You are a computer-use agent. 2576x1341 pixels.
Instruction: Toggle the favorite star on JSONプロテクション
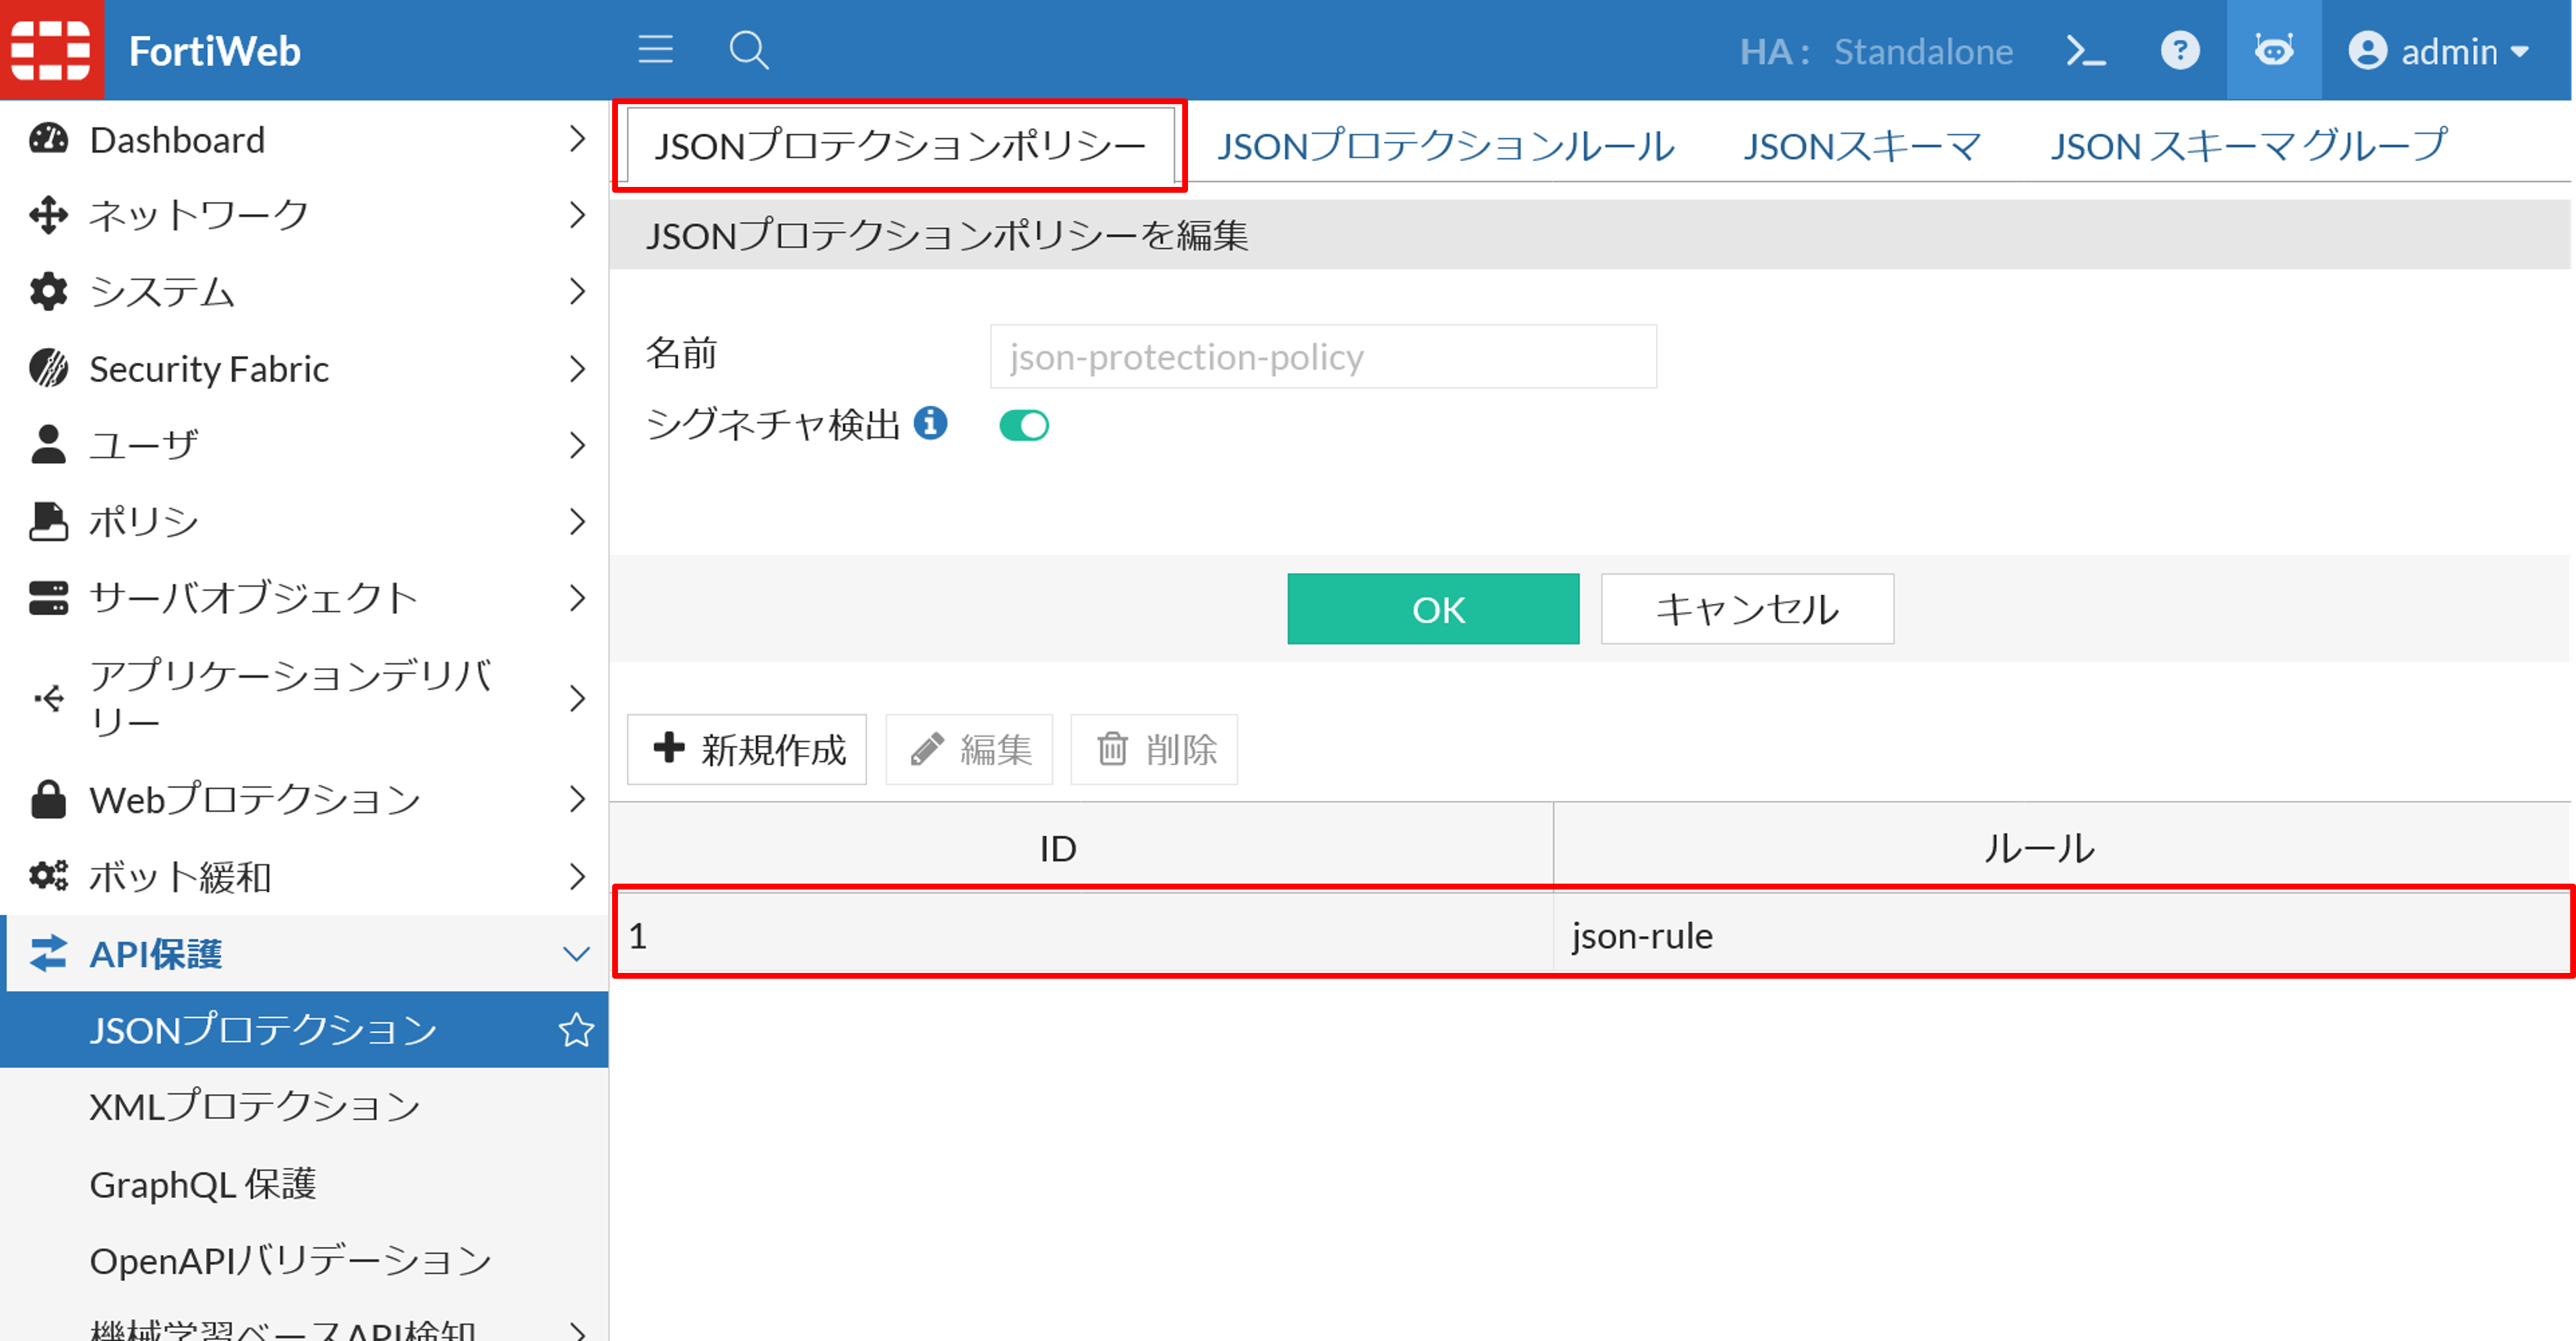(577, 1029)
